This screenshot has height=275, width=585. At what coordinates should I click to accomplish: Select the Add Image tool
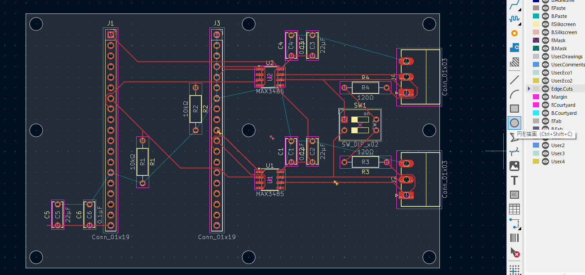point(514,166)
